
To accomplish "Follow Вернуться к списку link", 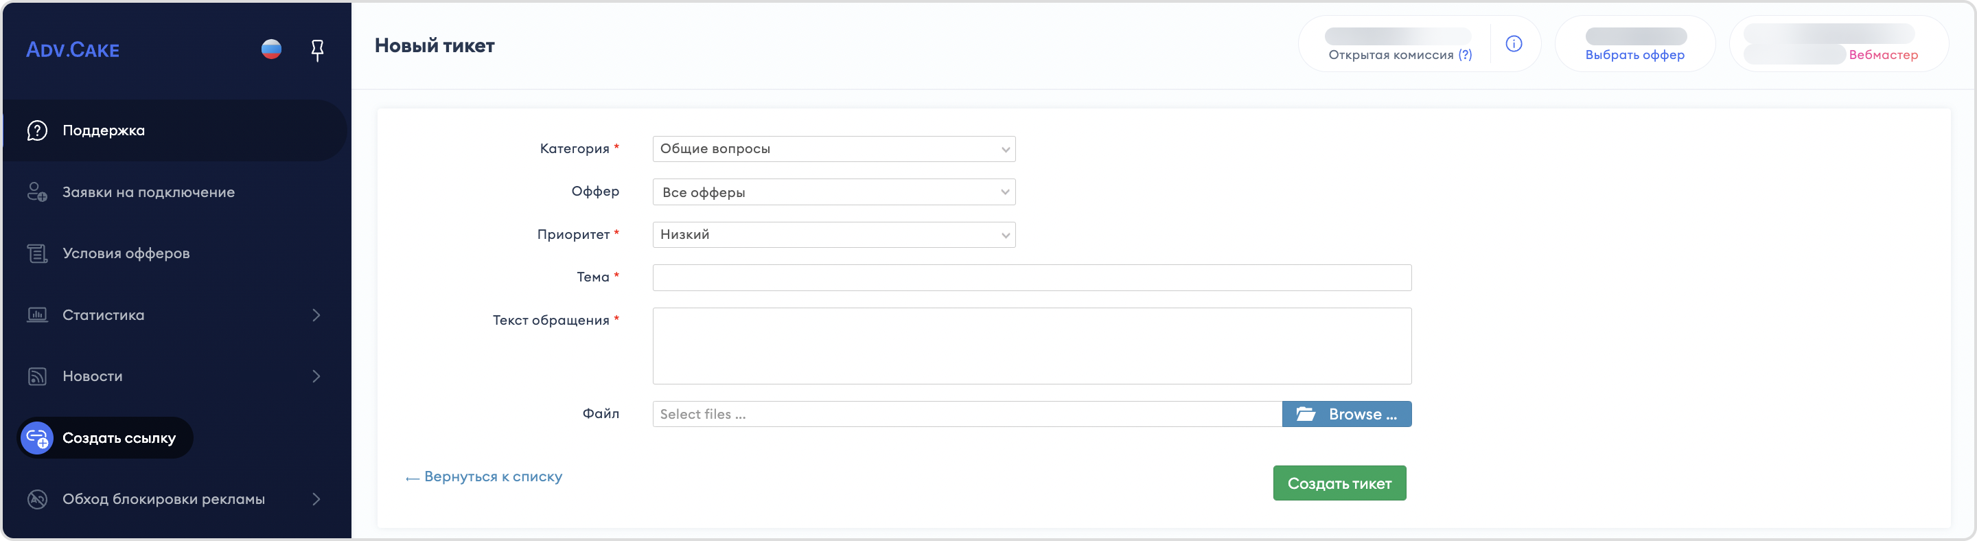I will (484, 476).
